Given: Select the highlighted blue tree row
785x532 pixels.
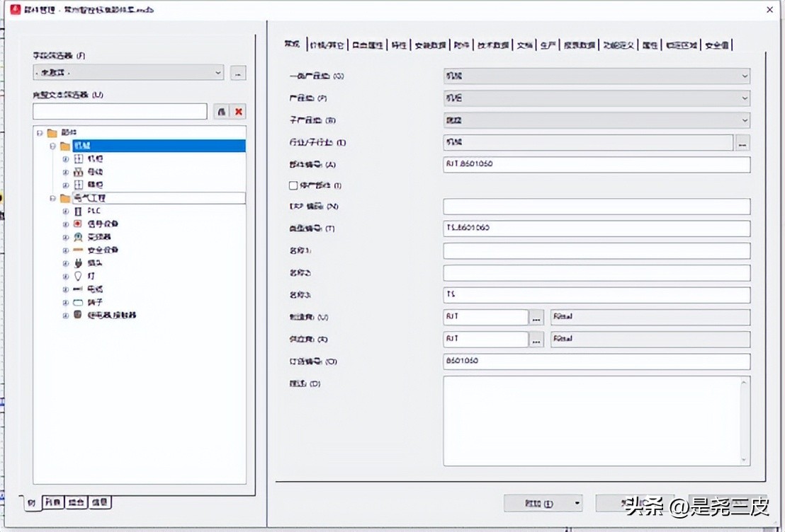Looking at the screenshot, I should click(x=159, y=146).
